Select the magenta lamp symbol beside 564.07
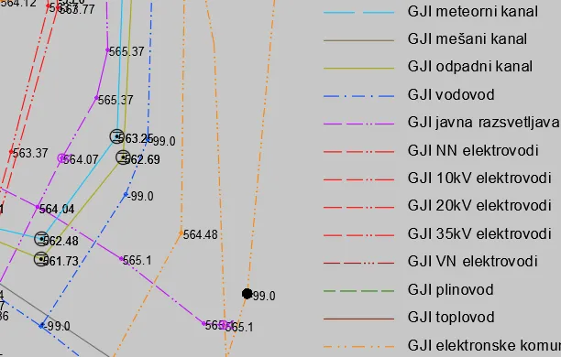Image resolution: width=561 pixels, height=357 pixels. click(62, 158)
